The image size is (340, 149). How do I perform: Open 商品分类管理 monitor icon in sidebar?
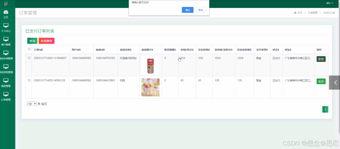point(6,53)
